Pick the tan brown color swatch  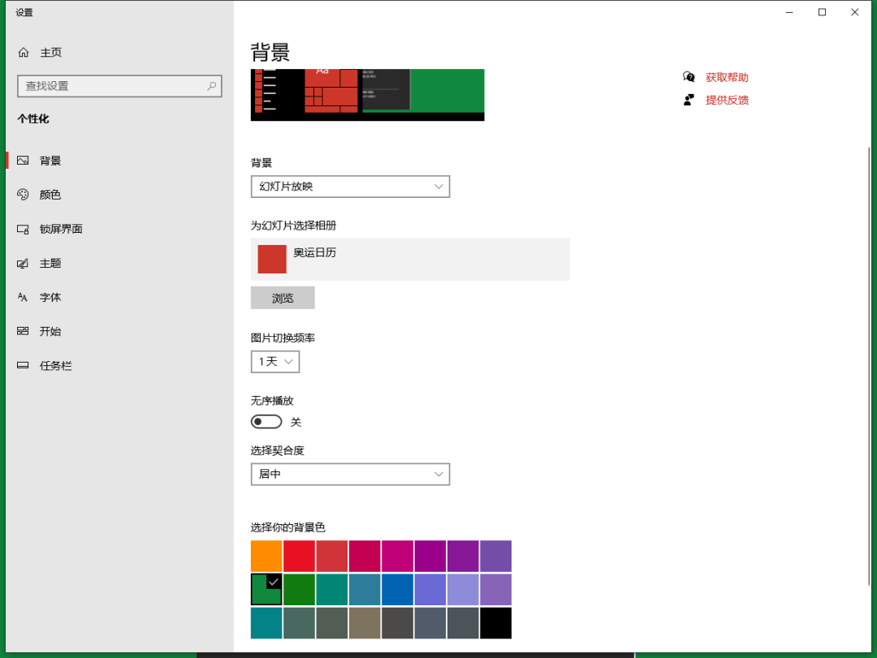365,623
